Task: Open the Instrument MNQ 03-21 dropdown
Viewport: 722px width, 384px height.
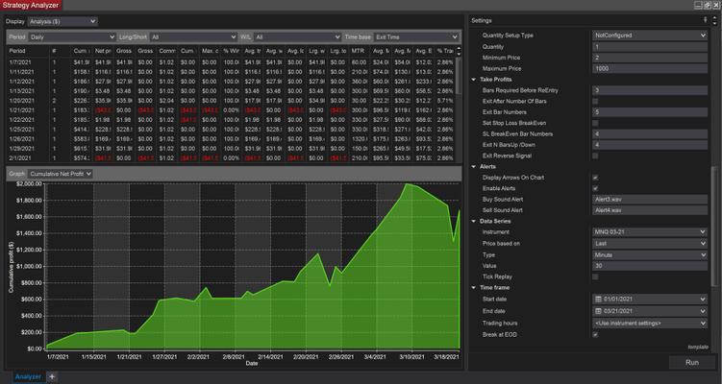Action: (649, 232)
